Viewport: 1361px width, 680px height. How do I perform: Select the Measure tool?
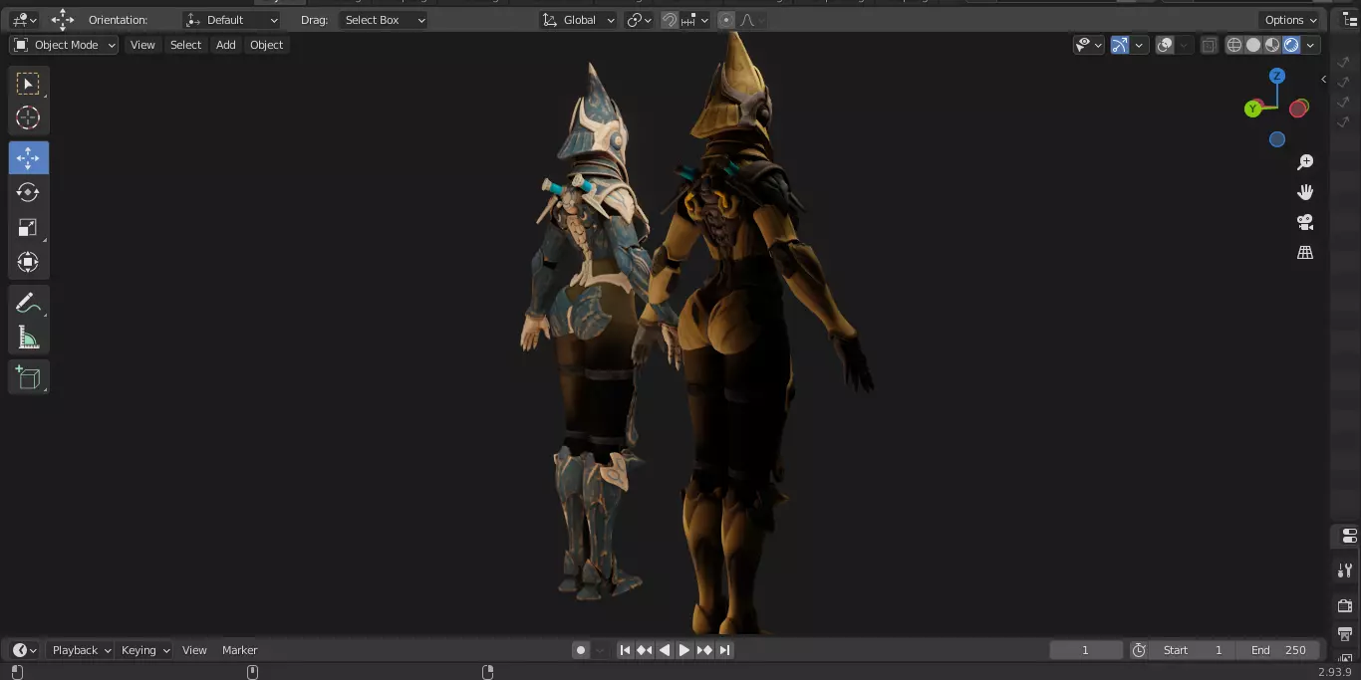28,338
